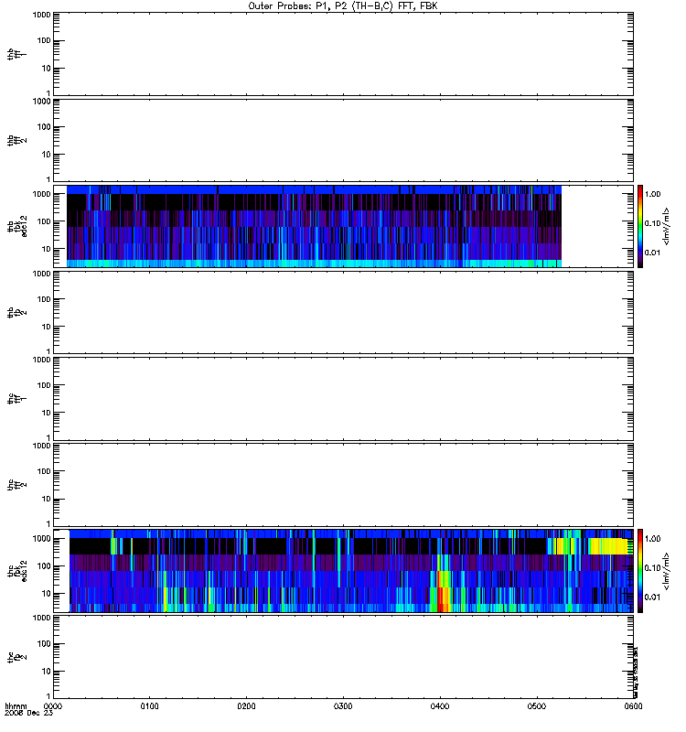Click inside the empty thc fff 2 plot panel

pyautogui.click(x=343, y=485)
